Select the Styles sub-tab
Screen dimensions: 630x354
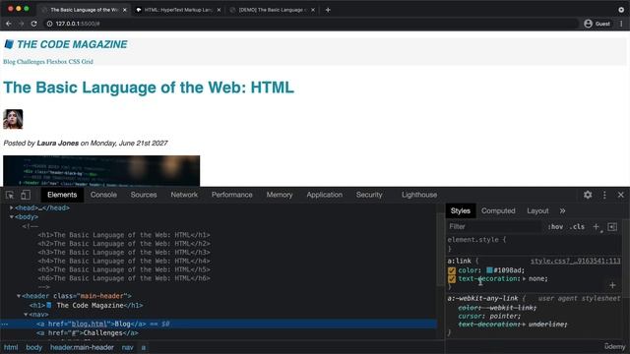pyautogui.click(x=461, y=210)
